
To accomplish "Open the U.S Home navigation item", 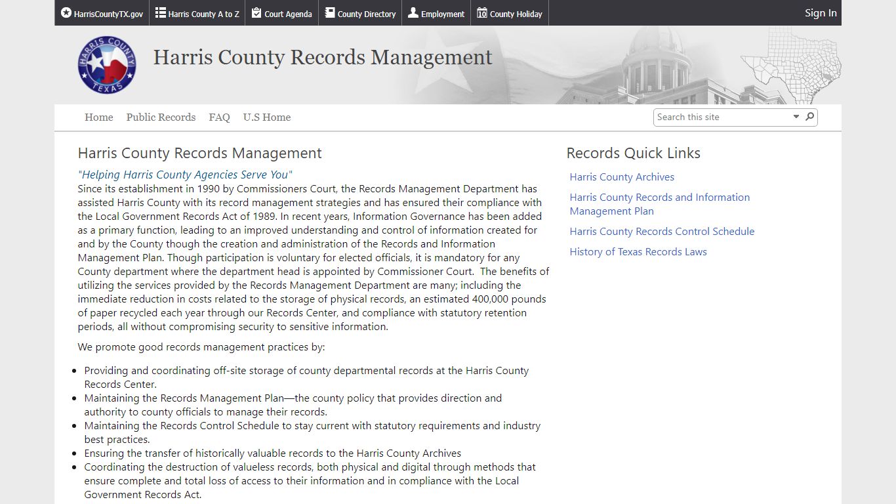I will (x=267, y=117).
